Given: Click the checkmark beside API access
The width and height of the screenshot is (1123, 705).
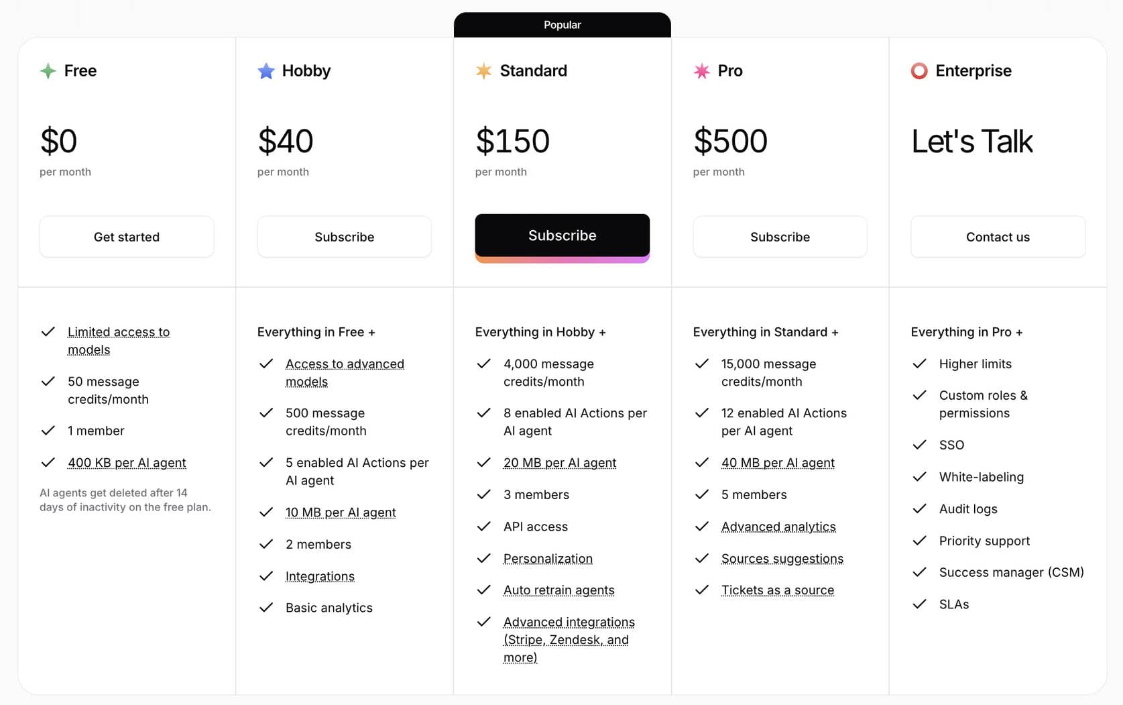Looking at the screenshot, I should pyautogui.click(x=483, y=527).
